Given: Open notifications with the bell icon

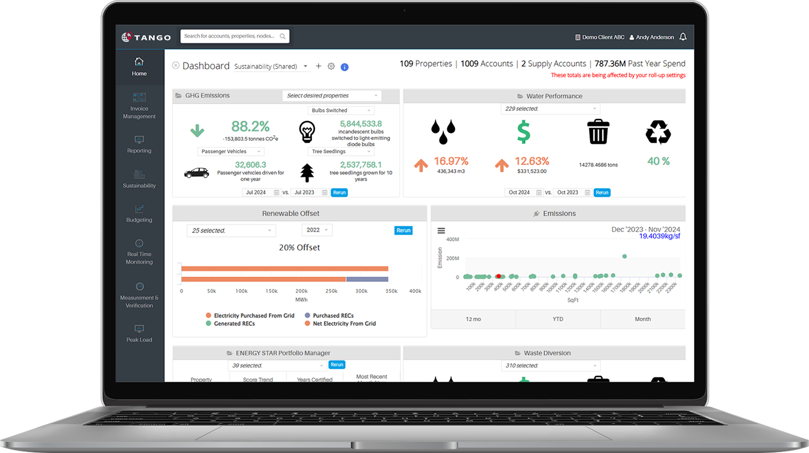Looking at the screenshot, I should click(x=683, y=36).
